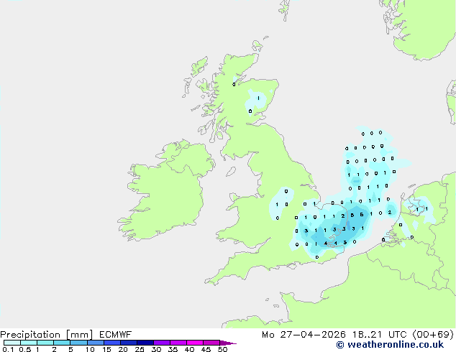Click the 35–40 mm legend swatch
This screenshot has width=456, height=352.
(x=178, y=343)
